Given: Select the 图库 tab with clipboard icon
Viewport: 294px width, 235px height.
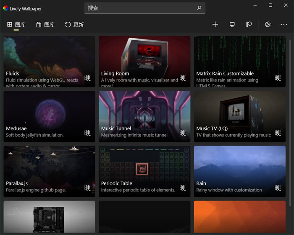Looking at the screenshot, I should (45, 25).
